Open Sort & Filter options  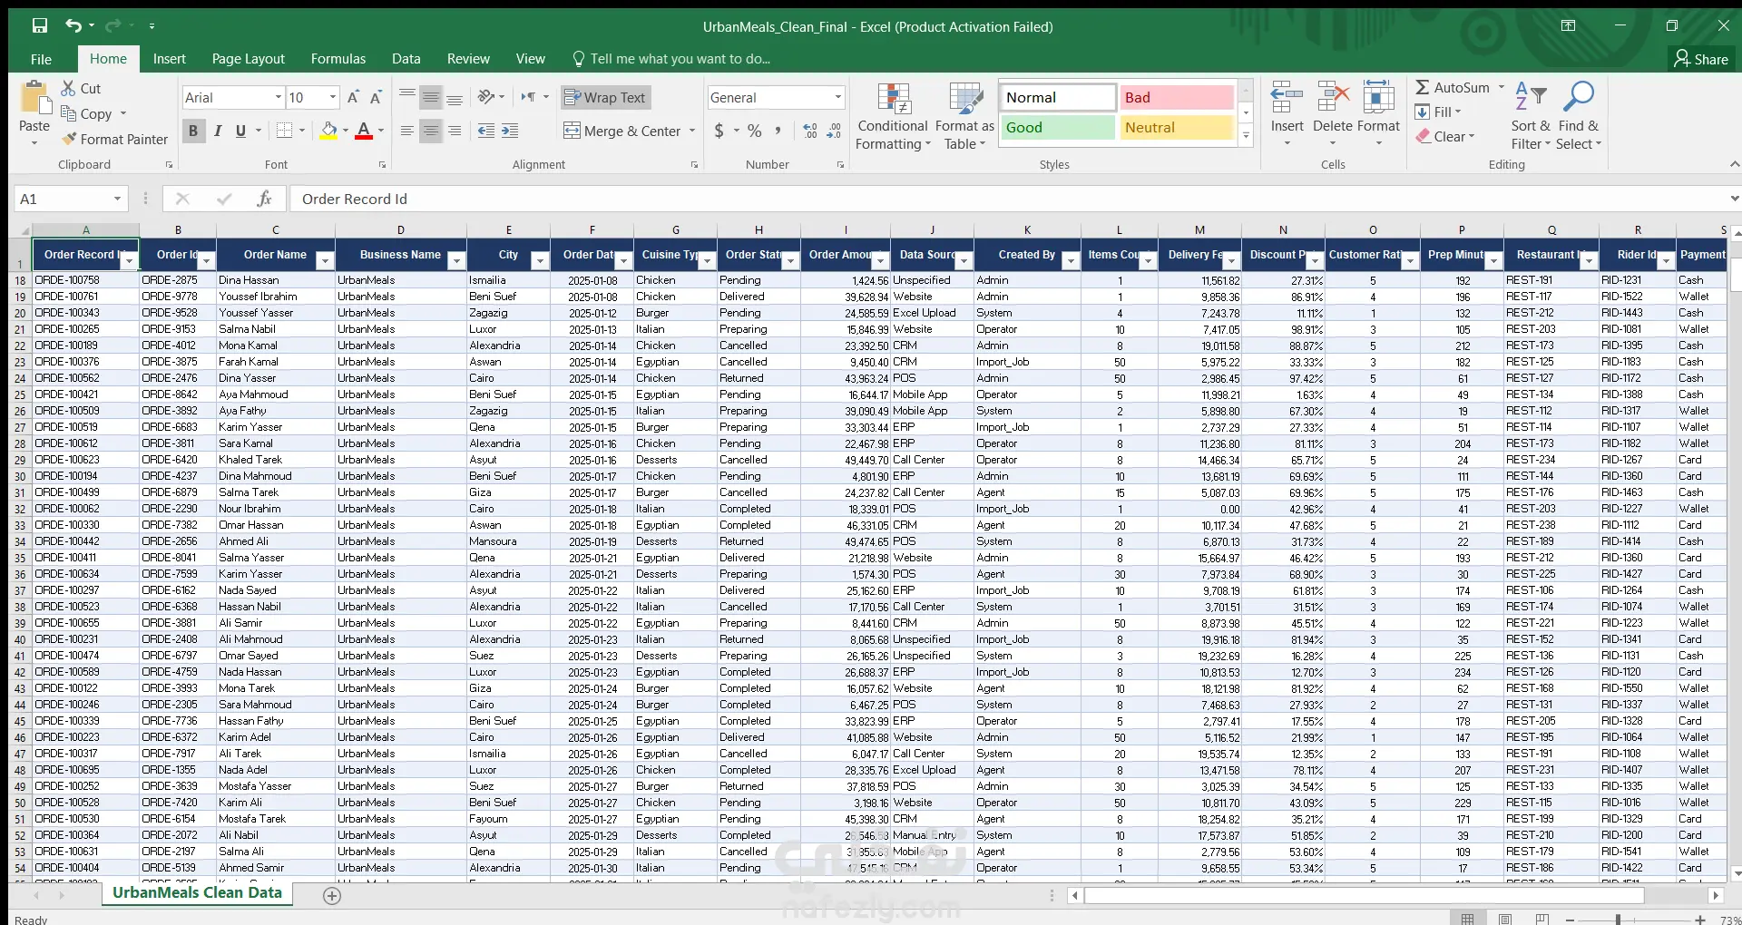1531,116
